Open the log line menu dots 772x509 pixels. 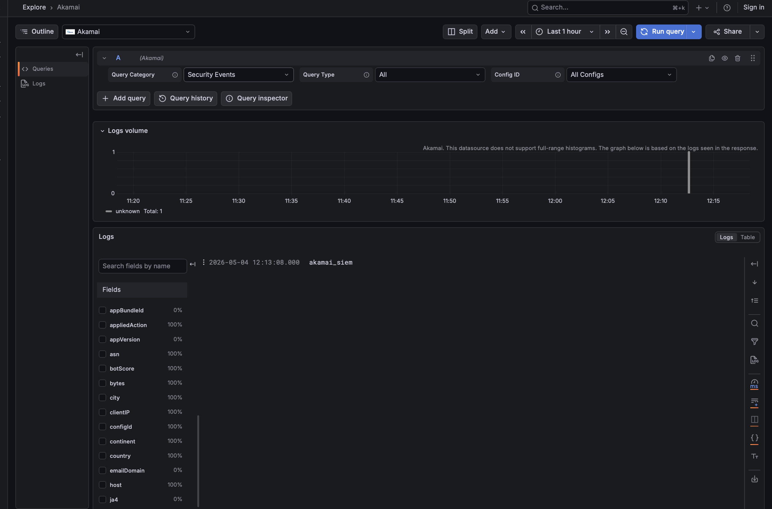[203, 262]
